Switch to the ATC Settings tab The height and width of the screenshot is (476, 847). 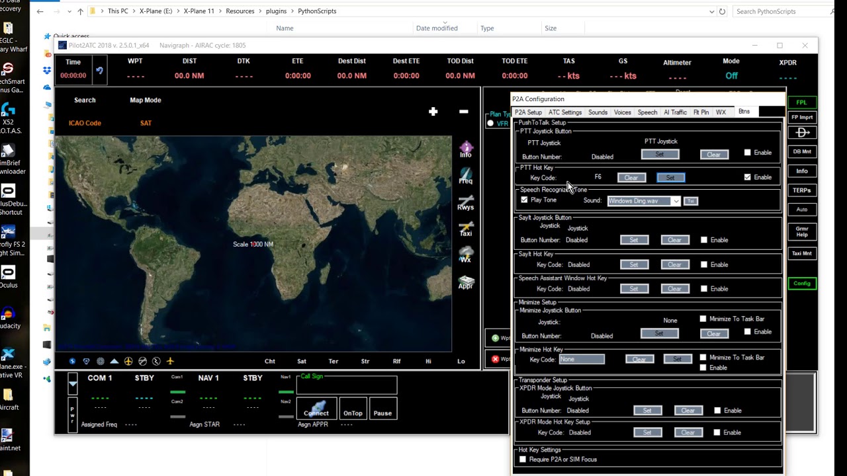click(x=565, y=112)
